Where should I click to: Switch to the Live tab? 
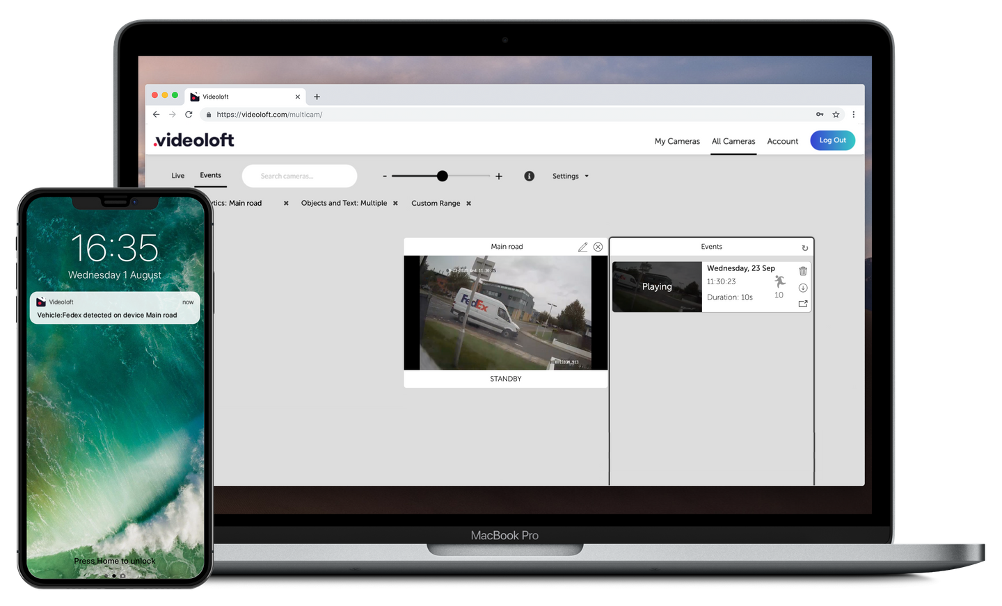coord(178,176)
